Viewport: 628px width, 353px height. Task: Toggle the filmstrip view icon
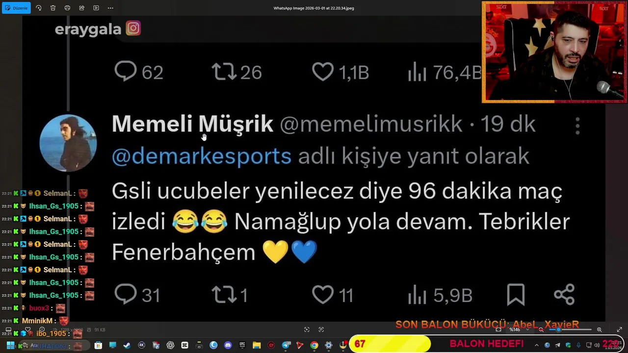click(8, 329)
